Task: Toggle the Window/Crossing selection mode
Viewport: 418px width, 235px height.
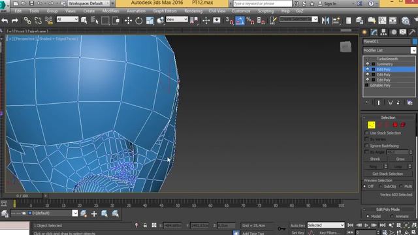Action: coord(116,20)
